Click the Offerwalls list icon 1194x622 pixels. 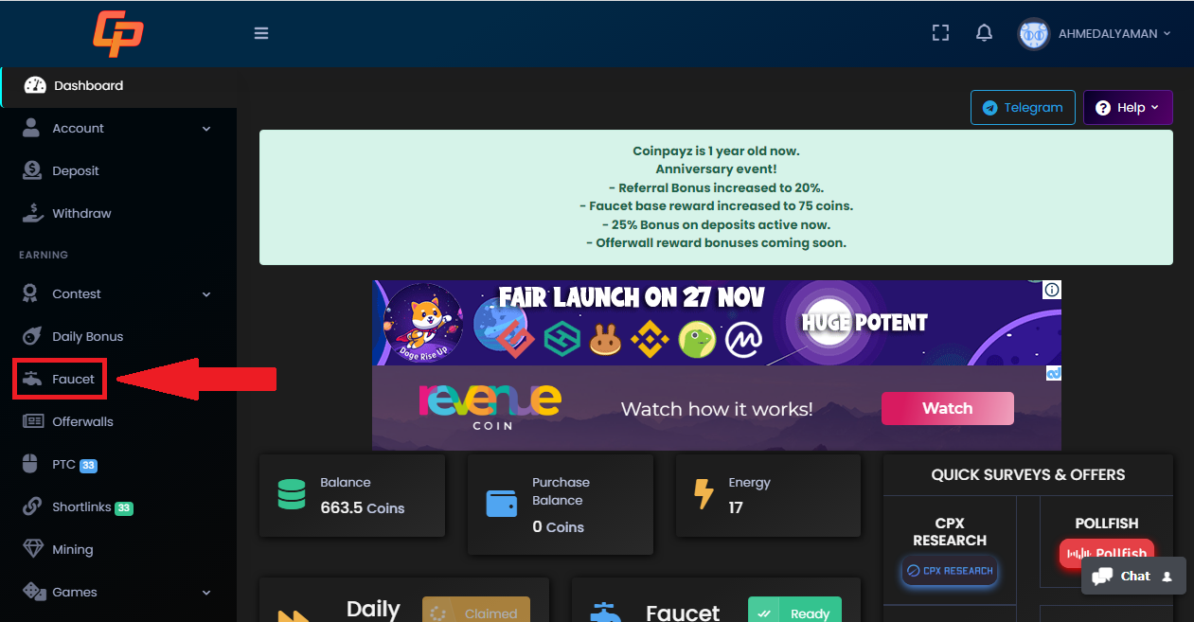point(33,421)
